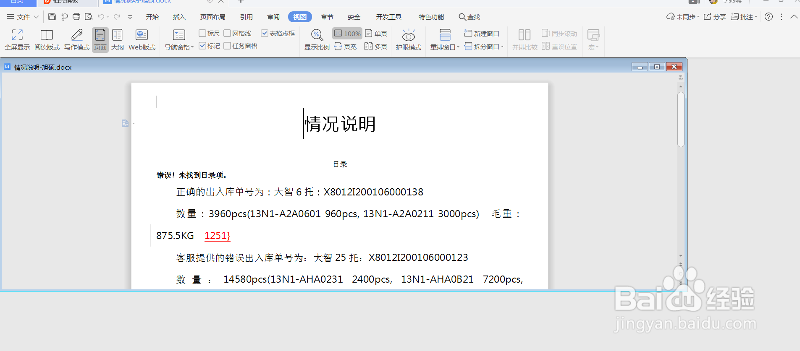Open the Special Features (特色功能) tab
800x351 pixels.
(x=431, y=17)
